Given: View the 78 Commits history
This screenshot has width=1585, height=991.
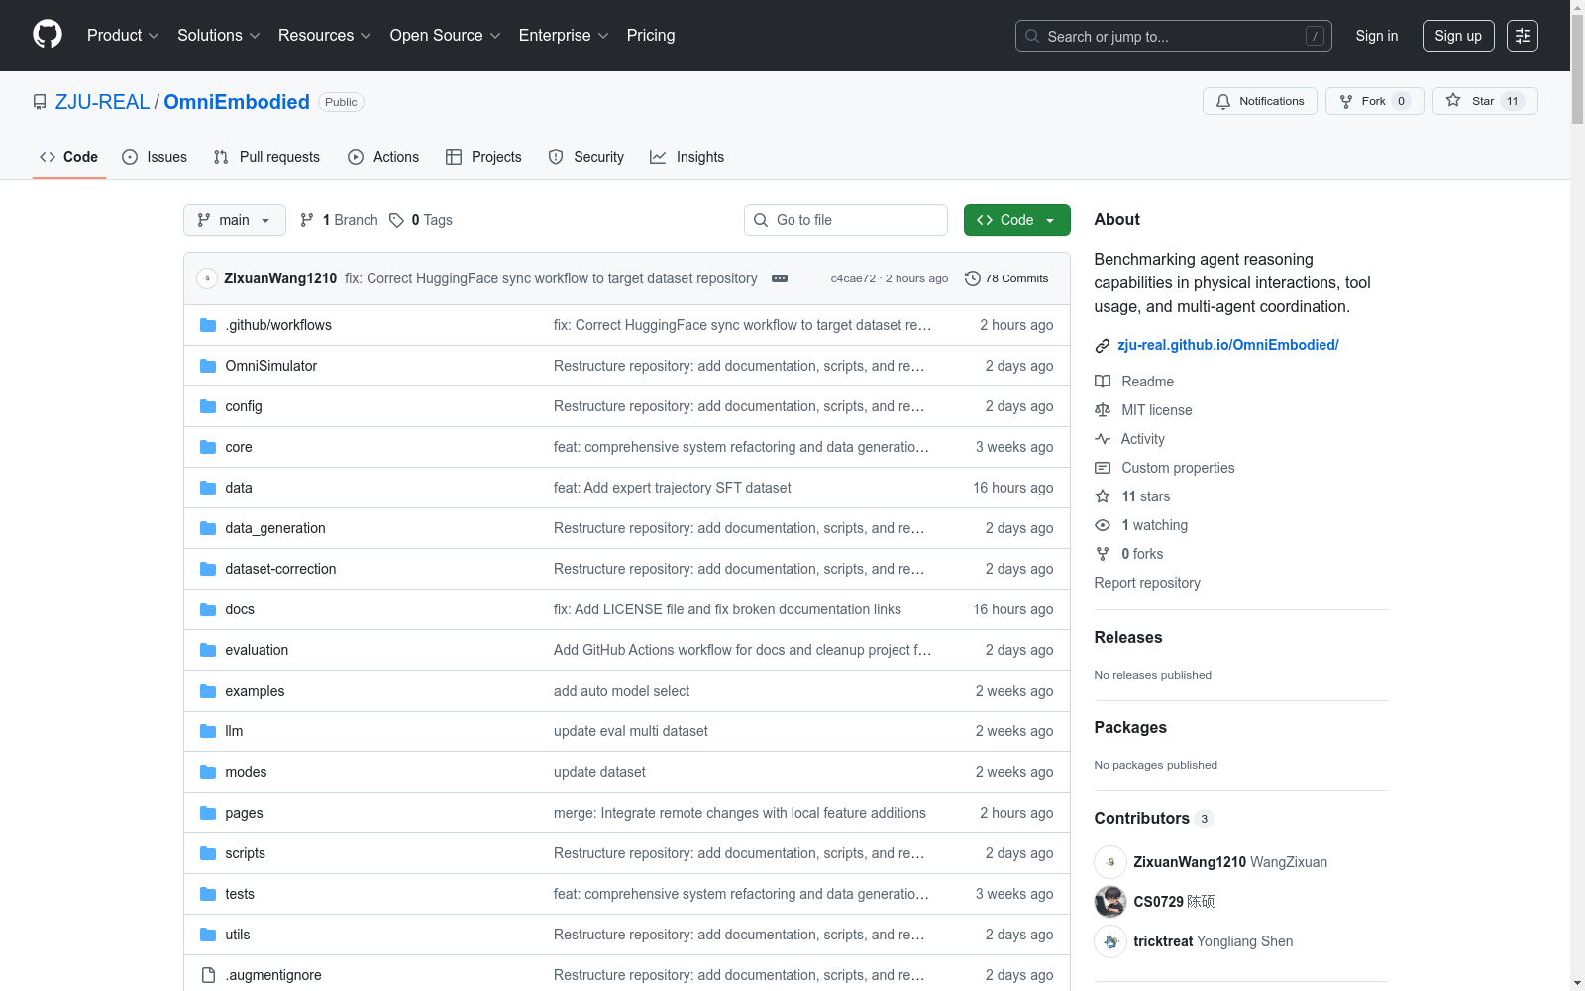Looking at the screenshot, I should coord(1006,278).
